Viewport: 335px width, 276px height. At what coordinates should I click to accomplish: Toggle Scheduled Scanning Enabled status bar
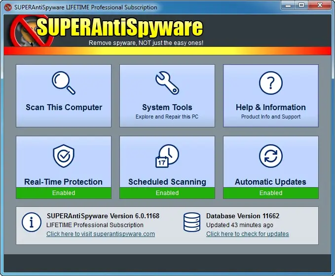(x=167, y=193)
